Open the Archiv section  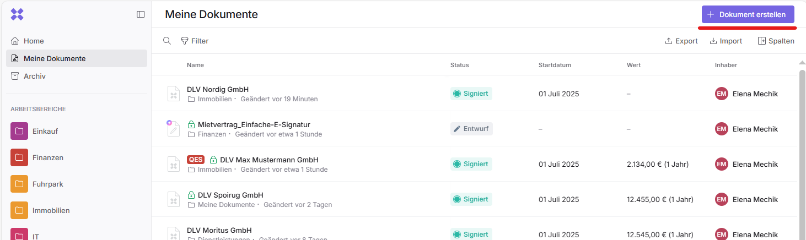(x=34, y=76)
